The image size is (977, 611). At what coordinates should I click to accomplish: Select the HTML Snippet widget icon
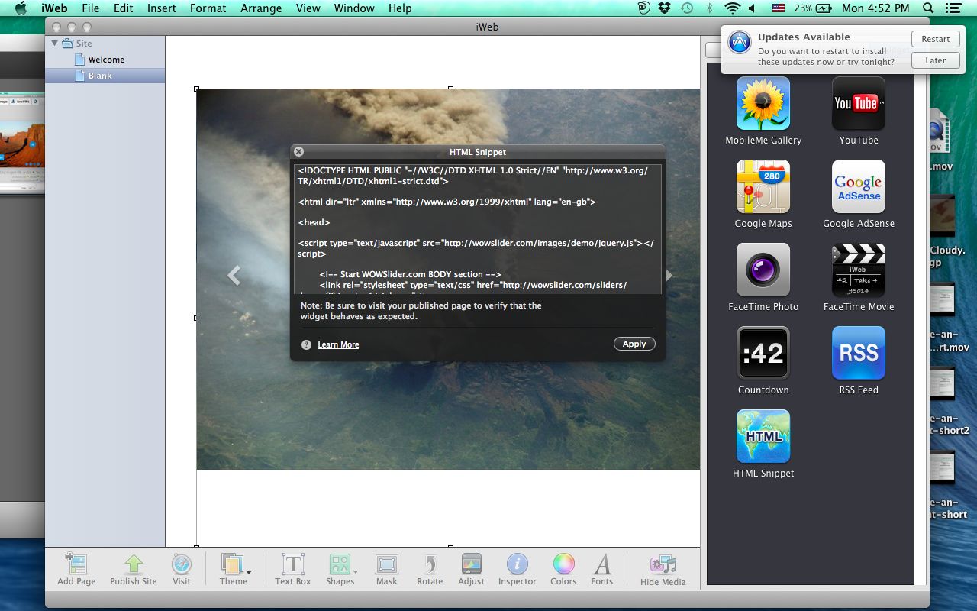click(x=763, y=436)
